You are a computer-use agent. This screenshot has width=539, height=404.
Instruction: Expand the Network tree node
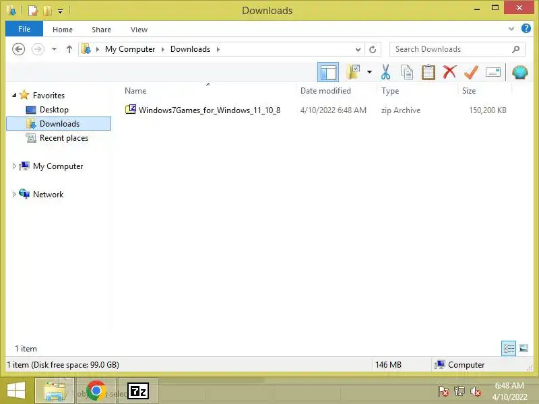[x=14, y=194]
